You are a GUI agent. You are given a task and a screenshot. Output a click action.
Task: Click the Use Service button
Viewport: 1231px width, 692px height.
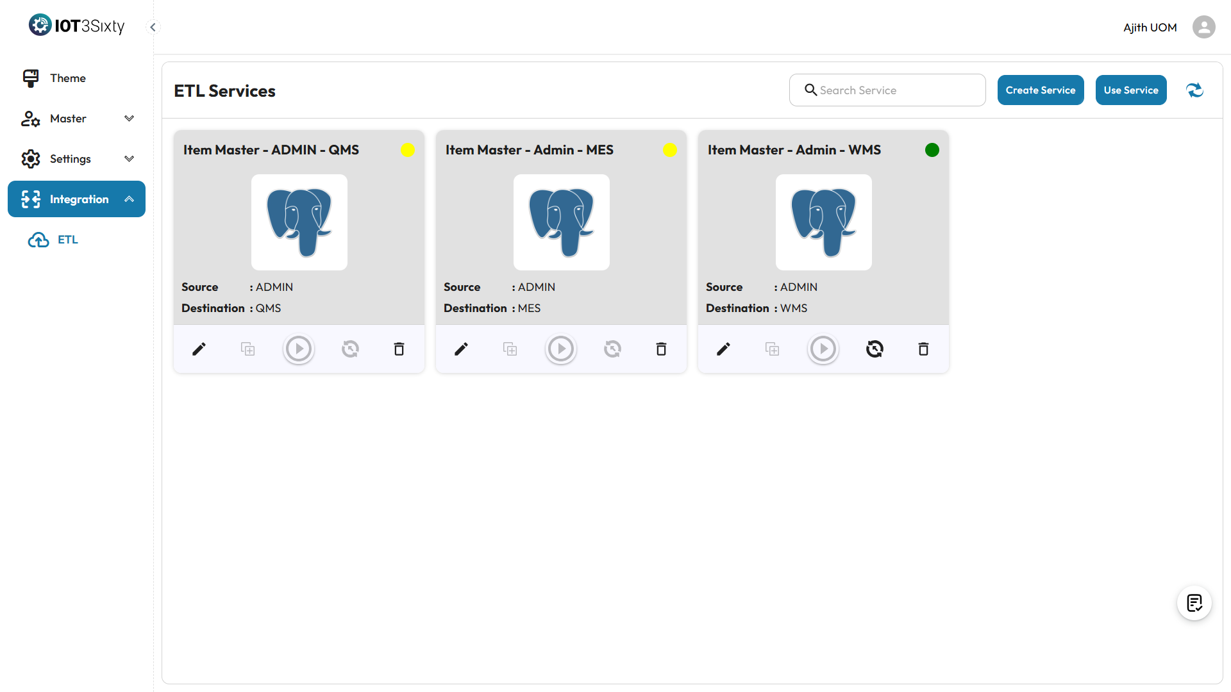tap(1130, 90)
